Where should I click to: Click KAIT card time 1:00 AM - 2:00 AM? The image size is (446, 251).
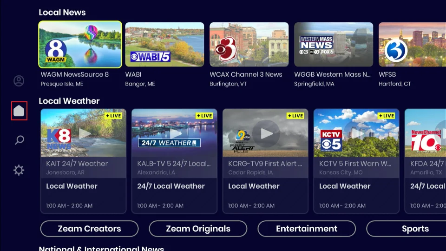[69, 205]
